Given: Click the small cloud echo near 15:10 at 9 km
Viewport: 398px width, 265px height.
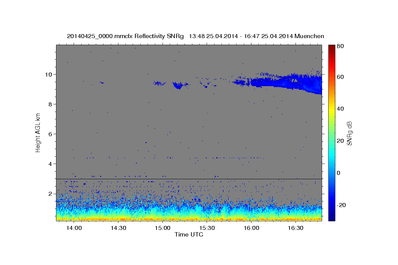Looking at the screenshot, I should 179,85.
